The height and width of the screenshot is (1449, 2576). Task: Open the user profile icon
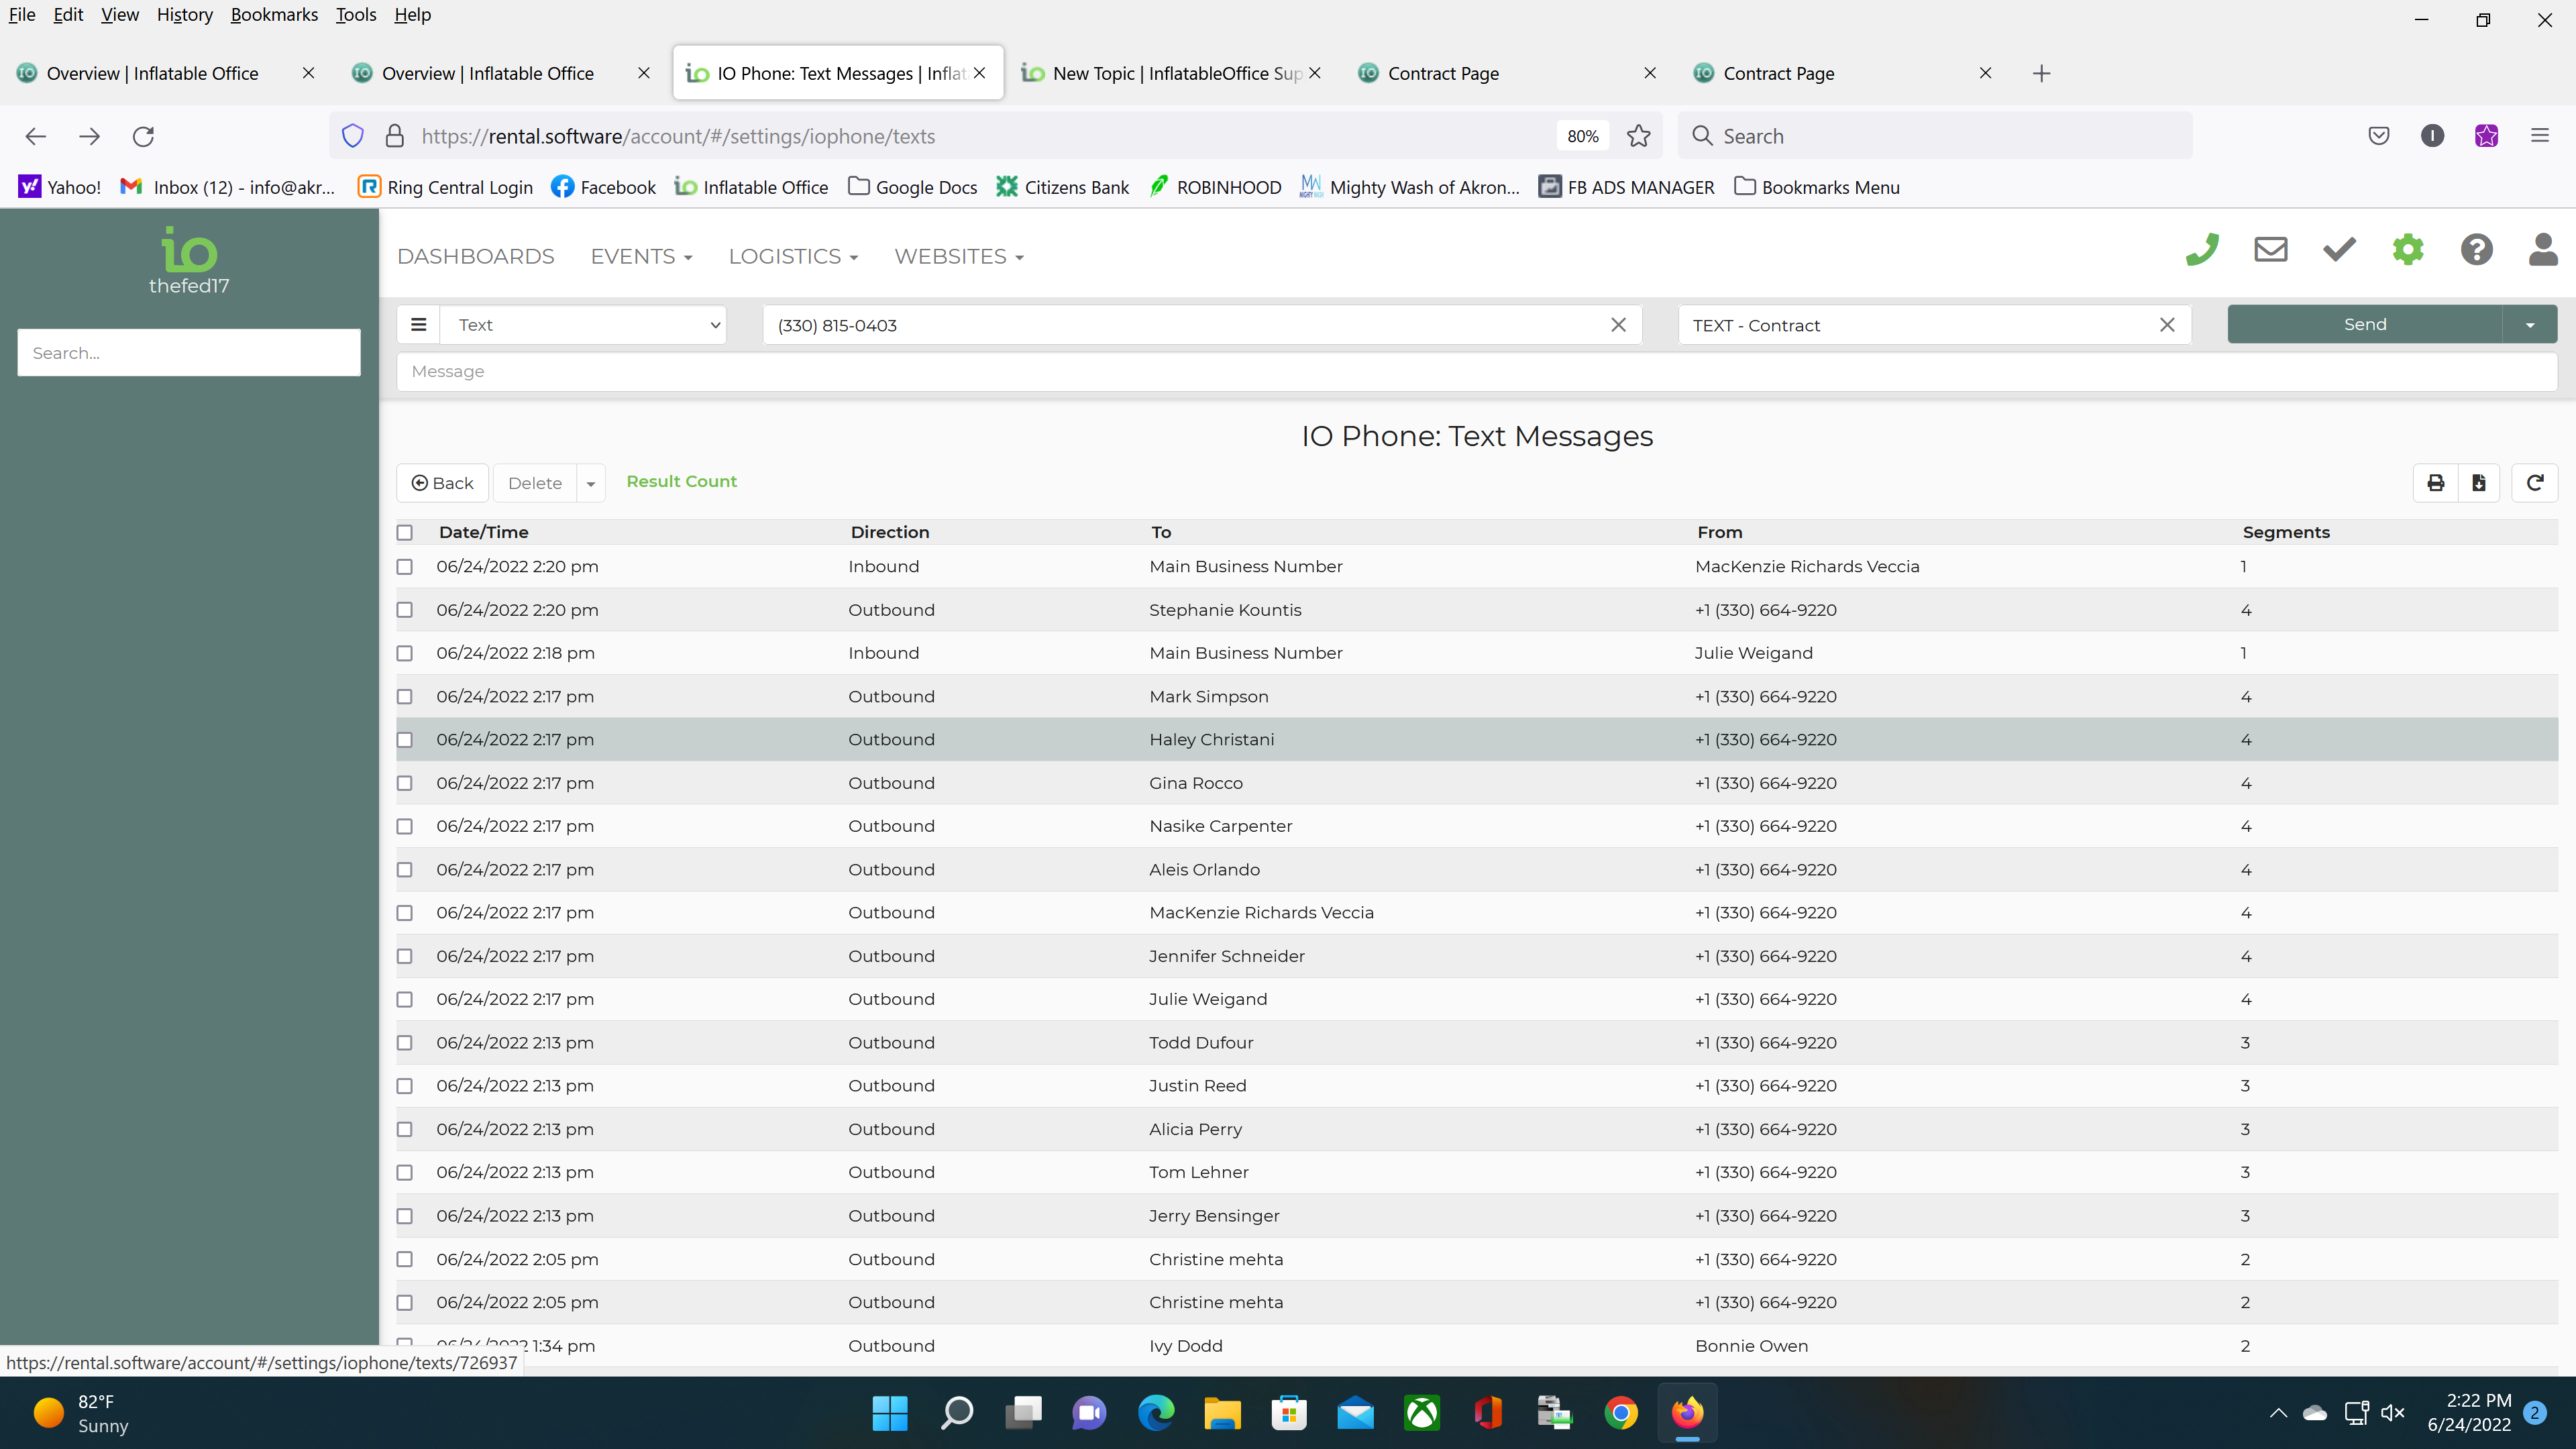click(2543, 250)
